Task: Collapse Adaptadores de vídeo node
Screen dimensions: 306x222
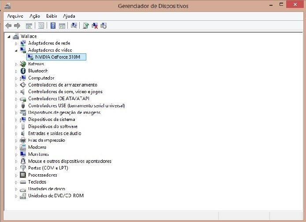Action: (16, 50)
